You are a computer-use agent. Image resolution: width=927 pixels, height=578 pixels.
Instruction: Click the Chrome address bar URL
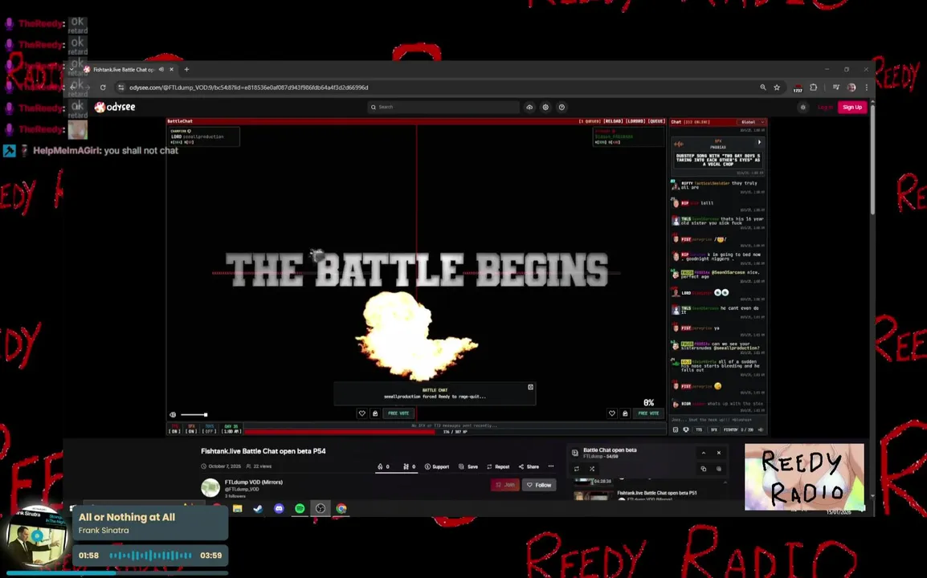click(x=249, y=88)
